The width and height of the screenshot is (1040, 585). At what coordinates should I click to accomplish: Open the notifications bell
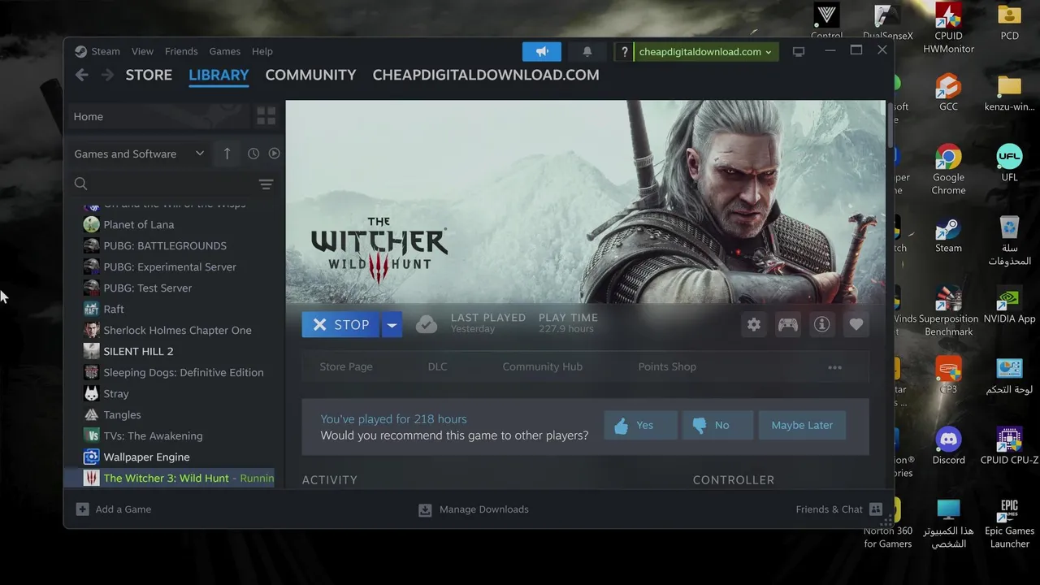pyautogui.click(x=587, y=51)
